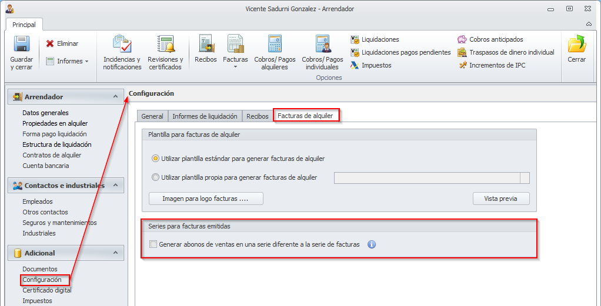Collapse the Arrendador sidebar section

tap(115, 97)
